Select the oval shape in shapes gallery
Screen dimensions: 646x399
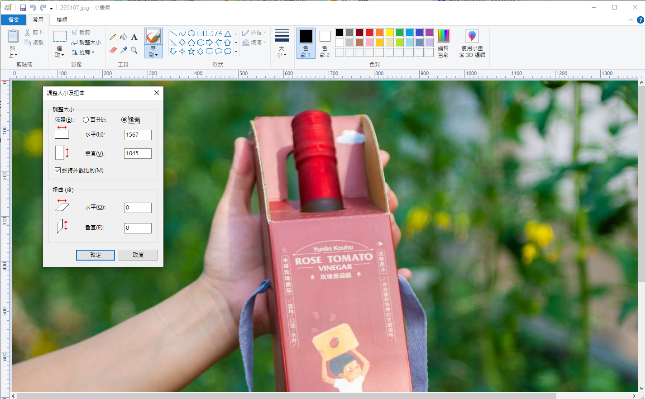tap(191, 33)
